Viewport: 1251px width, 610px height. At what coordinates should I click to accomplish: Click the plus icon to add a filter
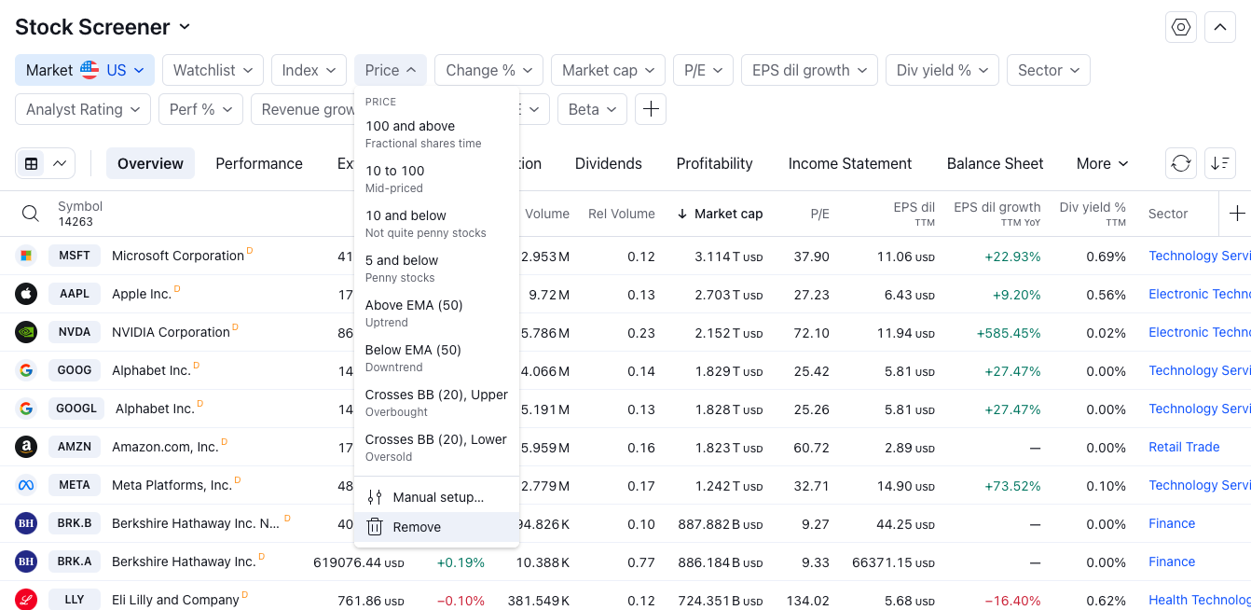pos(651,109)
